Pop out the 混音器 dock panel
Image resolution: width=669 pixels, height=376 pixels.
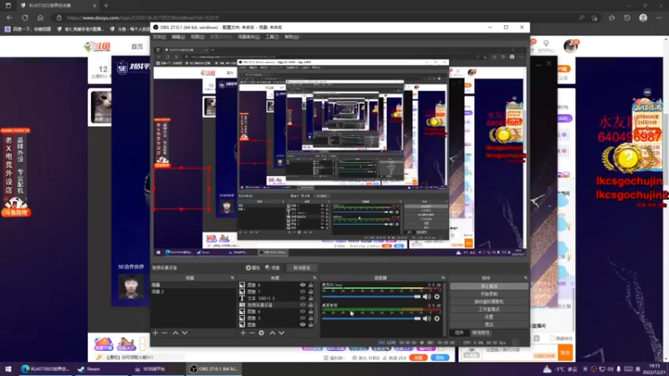[x=443, y=278]
